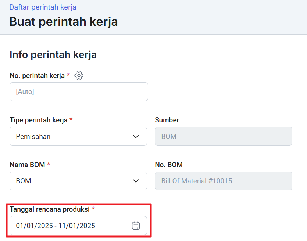Expand the Nama BOM dropdown chevron
Viewport: 307px width, 241px height.
point(136,181)
